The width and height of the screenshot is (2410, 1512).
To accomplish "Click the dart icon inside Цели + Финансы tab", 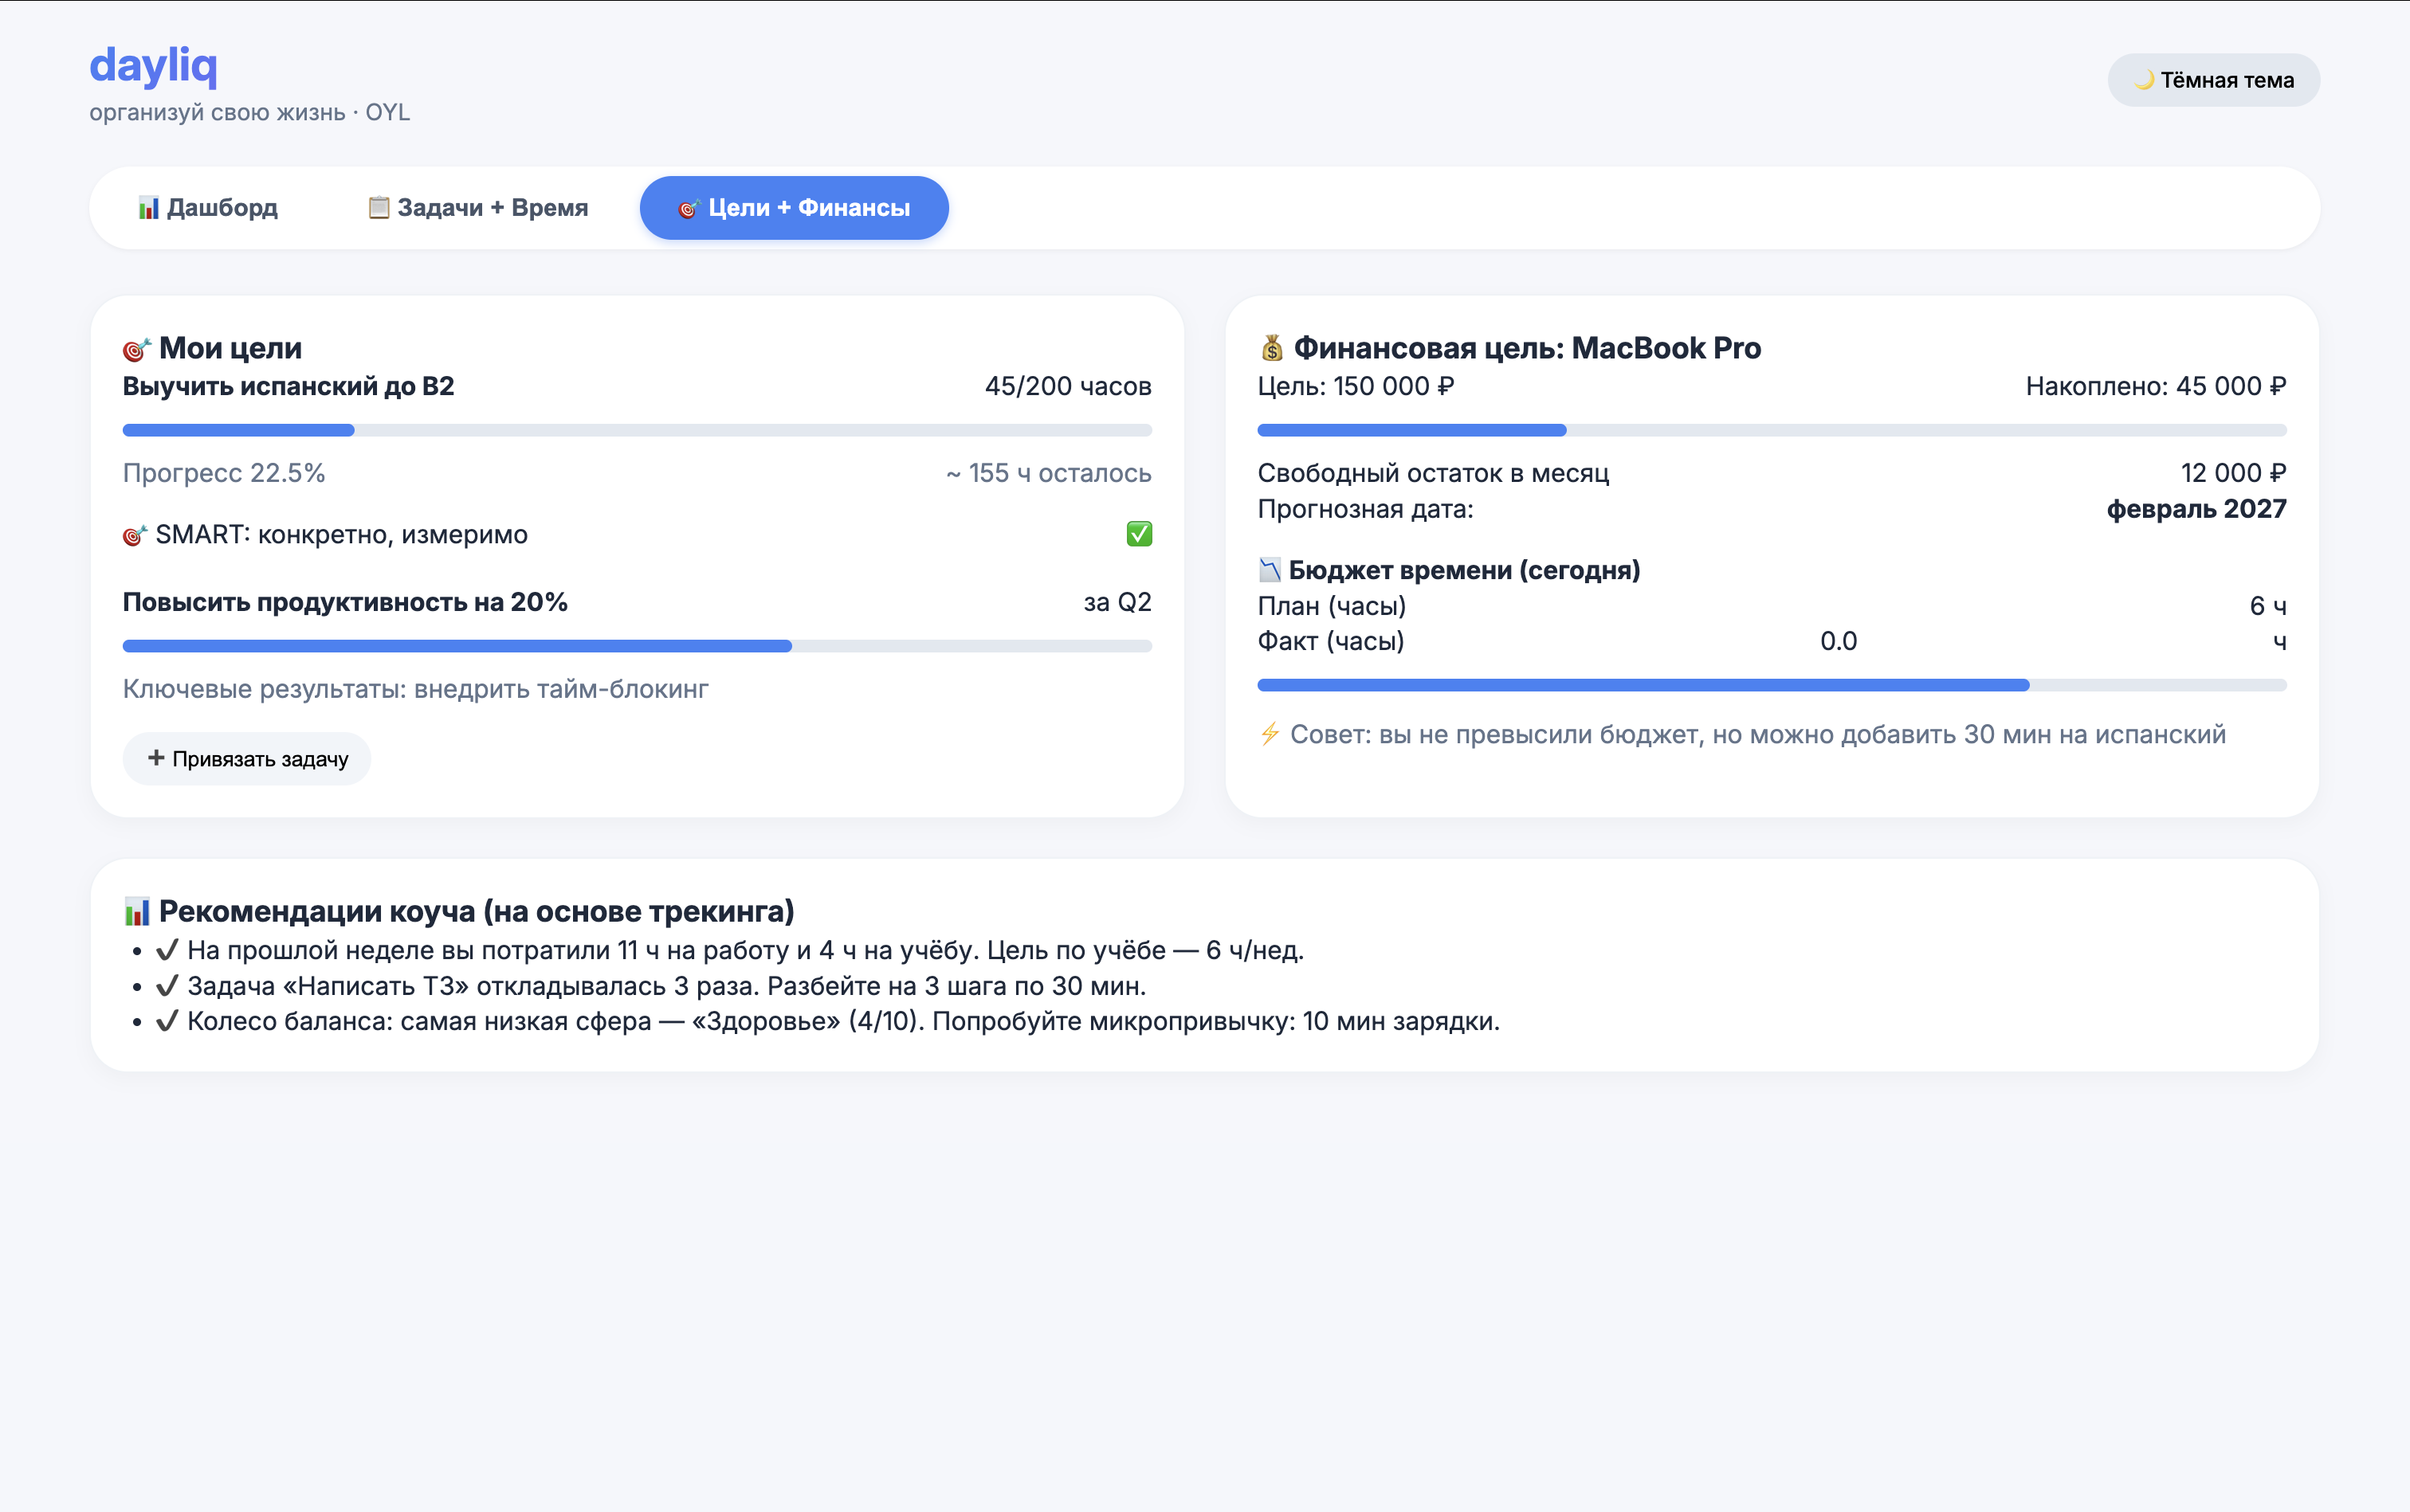I will tap(689, 208).
